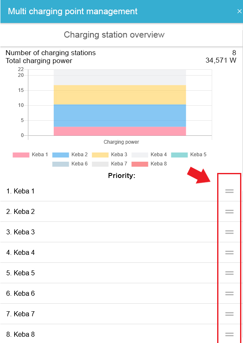
Task: Click the drag handle icon for Keba 1
Action: 229,191
